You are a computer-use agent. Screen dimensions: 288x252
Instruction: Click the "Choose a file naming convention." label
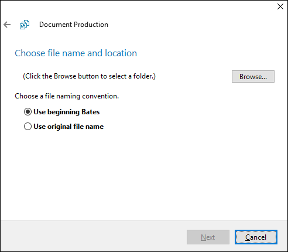coord(67,96)
